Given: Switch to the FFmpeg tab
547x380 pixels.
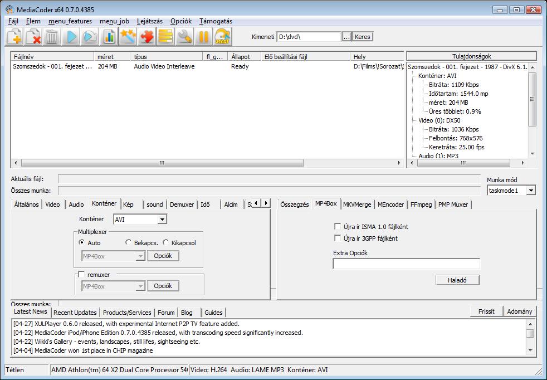Looking at the screenshot, I should coord(421,204).
